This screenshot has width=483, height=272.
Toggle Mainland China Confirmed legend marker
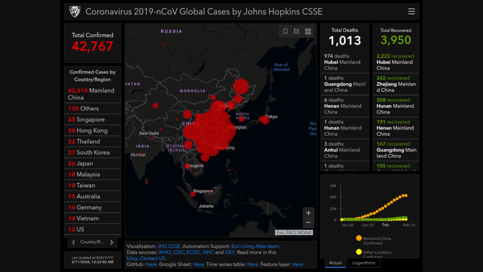pos(359,238)
